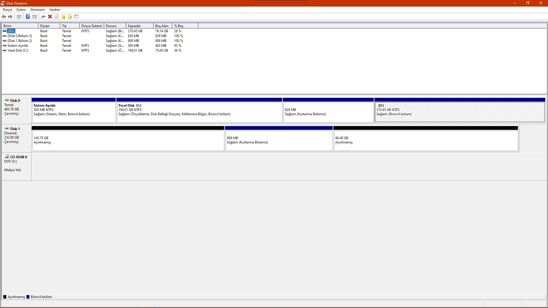Delete the volume with the red X icon
548x308 pixels.
click(x=50, y=17)
